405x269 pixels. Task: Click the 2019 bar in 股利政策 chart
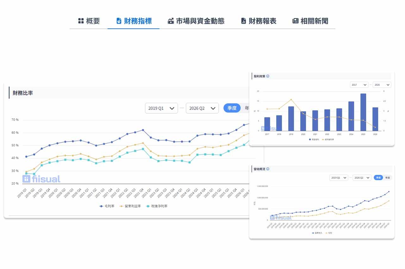tap(291, 119)
